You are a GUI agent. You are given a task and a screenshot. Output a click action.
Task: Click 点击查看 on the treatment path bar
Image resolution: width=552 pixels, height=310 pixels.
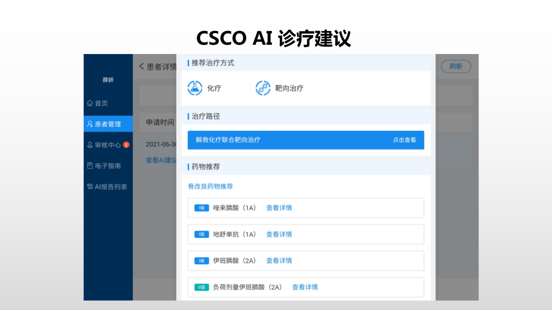point(404,140)
